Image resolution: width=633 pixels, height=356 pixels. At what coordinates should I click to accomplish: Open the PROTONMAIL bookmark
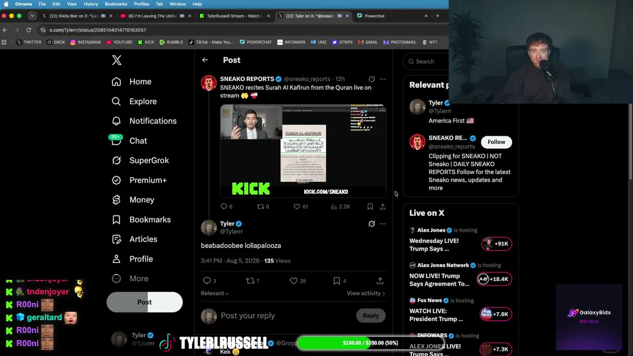pyautogui.click(x=400, y=42)
